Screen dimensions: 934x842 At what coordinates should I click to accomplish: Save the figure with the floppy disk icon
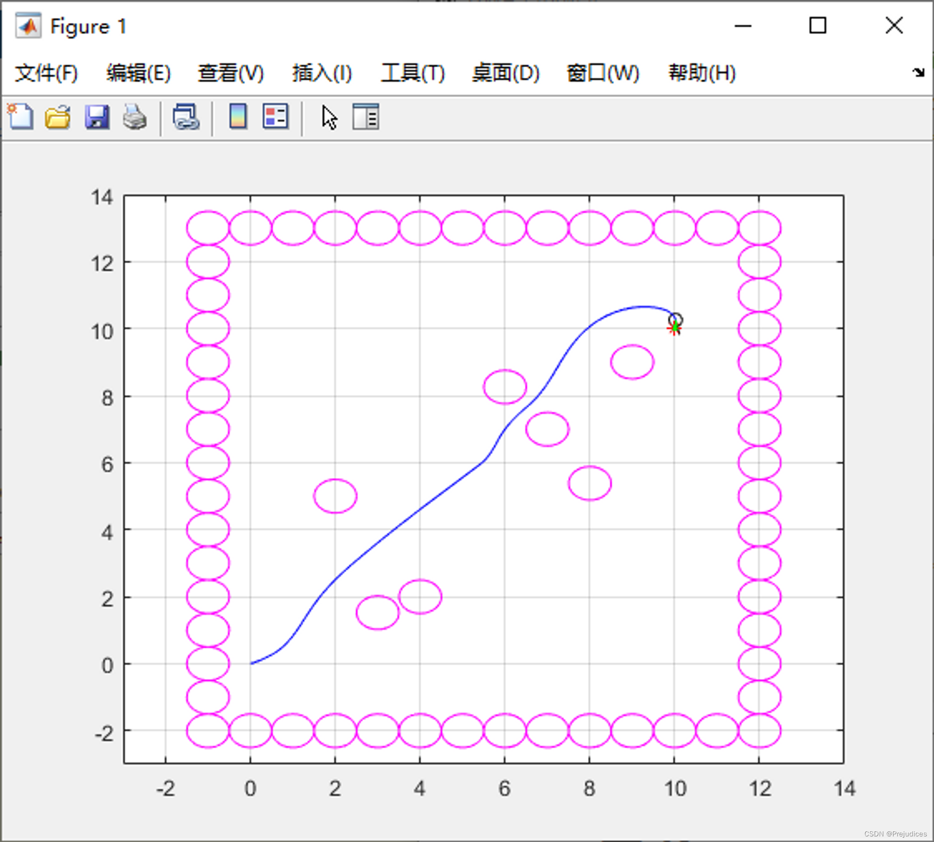97,117
